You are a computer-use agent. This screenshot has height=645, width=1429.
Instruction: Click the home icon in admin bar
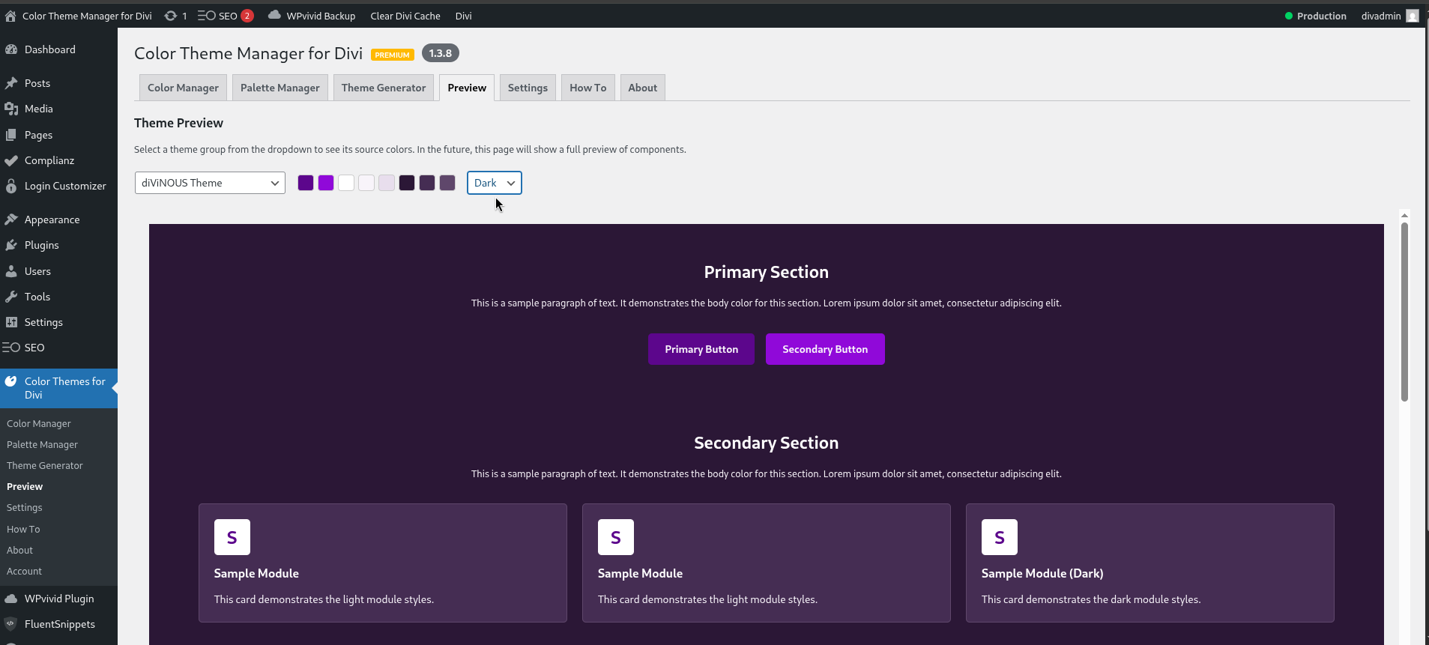click(x=10, y=16)
